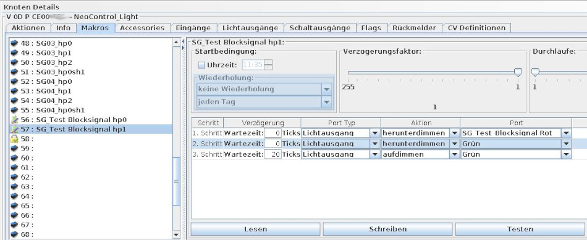Click the chip icon next to macro 65
587x240 pixels.
(15, 206)
